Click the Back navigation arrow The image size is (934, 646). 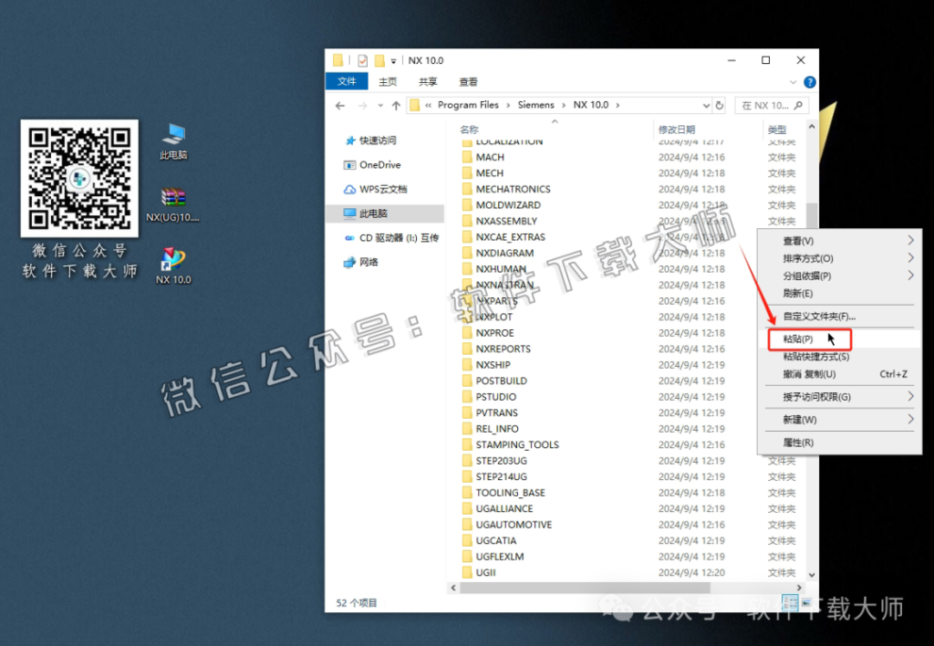[340, 105]
